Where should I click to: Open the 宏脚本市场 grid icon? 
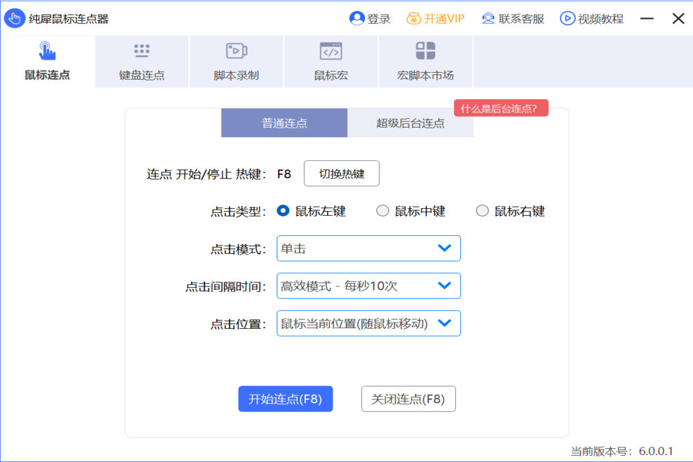(425, 51)
